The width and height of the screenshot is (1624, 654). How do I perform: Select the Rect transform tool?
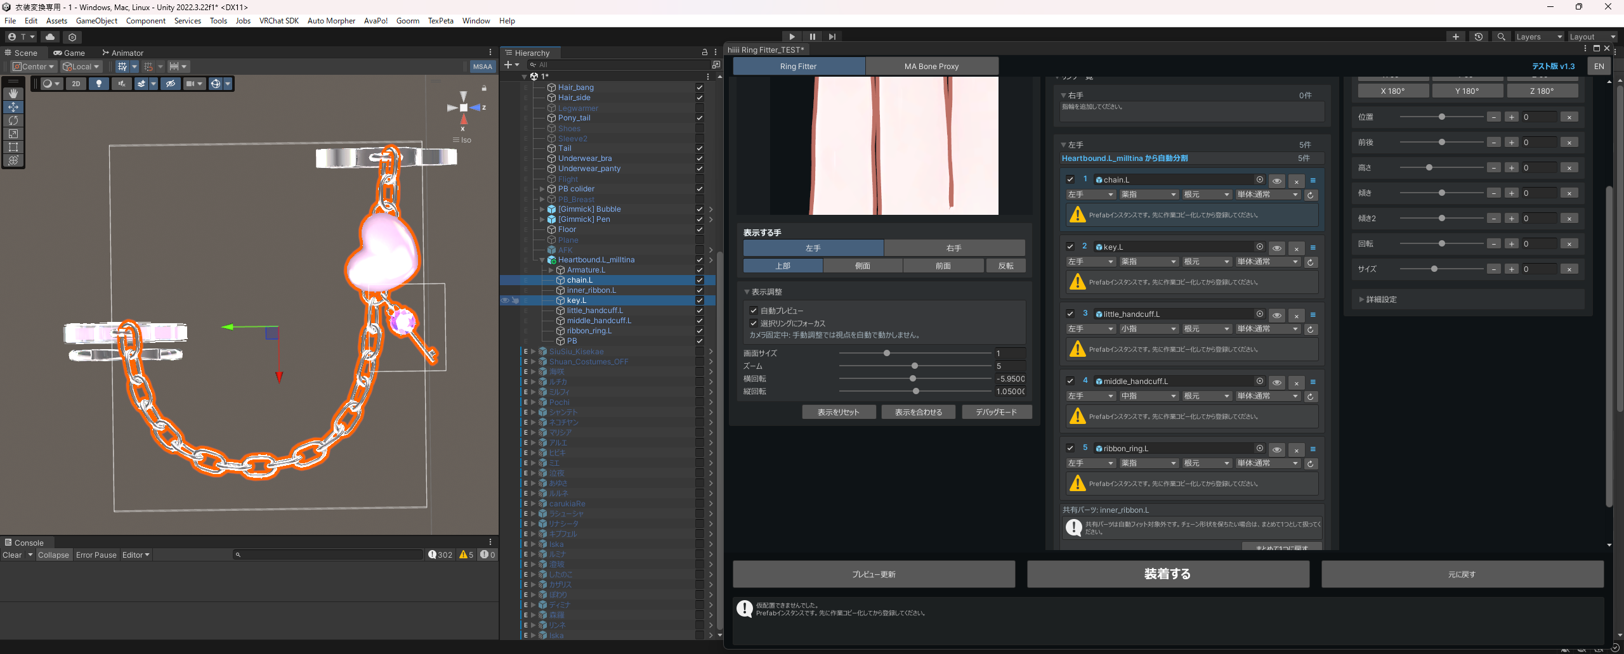click(x=13, y=147)
